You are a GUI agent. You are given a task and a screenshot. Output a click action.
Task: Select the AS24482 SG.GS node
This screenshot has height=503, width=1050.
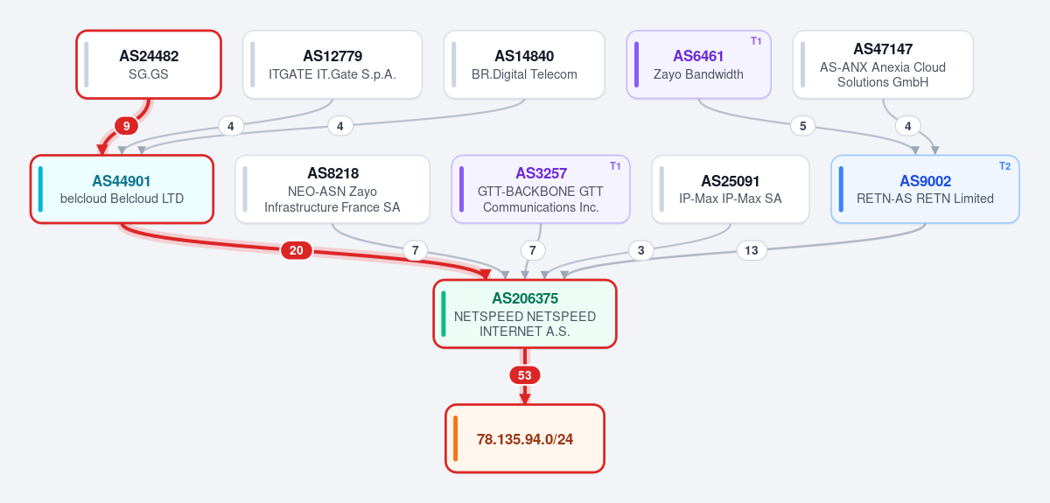click(149, 65)
